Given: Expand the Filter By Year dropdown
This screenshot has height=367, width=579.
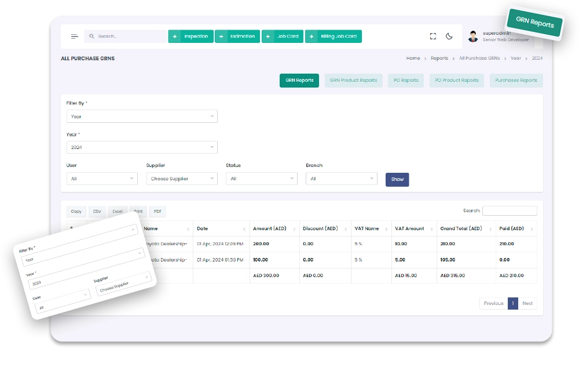Looking at the screenshot, I should [x=142, y=117].
